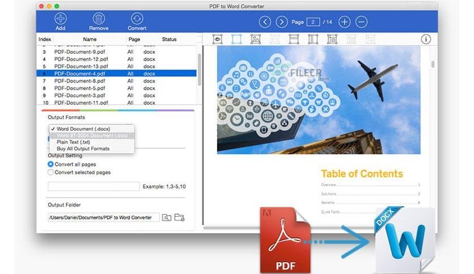Choose Word Document (.docx) format option
This screenshot has height=274, width=474.
point(92,129)
